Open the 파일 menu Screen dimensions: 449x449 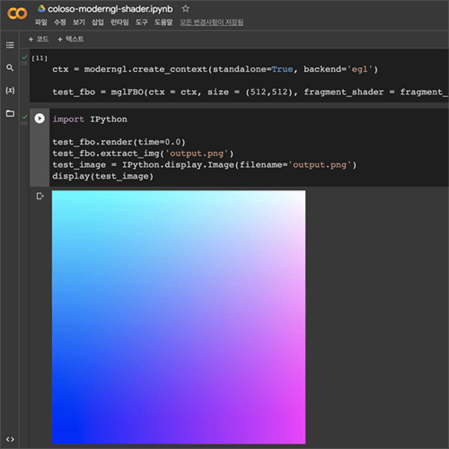tap(41, 22)
